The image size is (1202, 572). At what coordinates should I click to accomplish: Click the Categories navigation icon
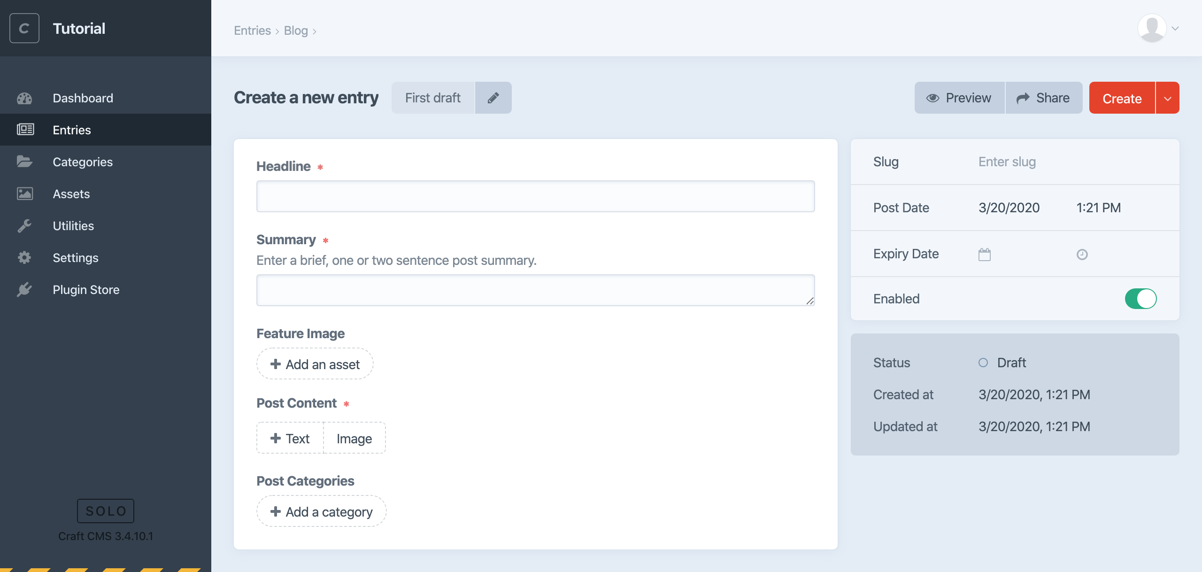25,161
